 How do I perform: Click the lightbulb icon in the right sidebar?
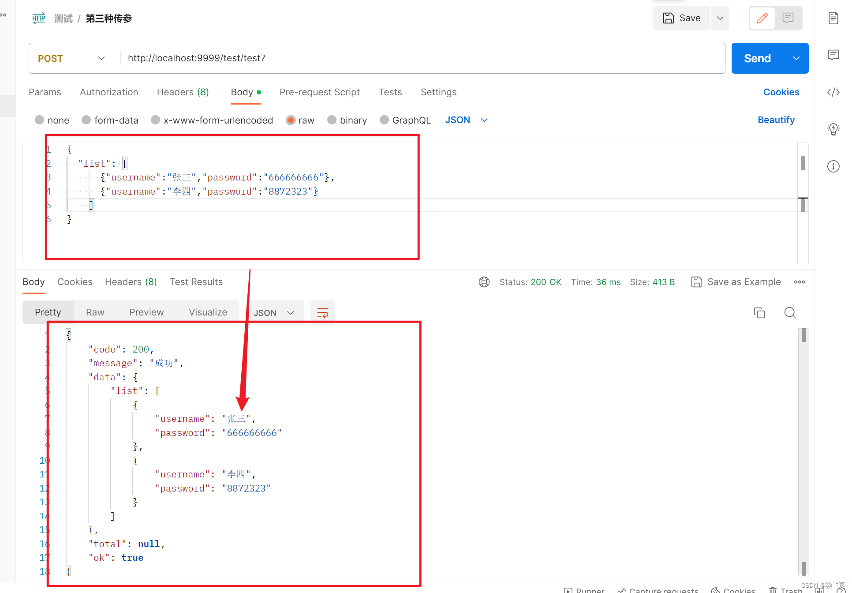click(833, 129)
